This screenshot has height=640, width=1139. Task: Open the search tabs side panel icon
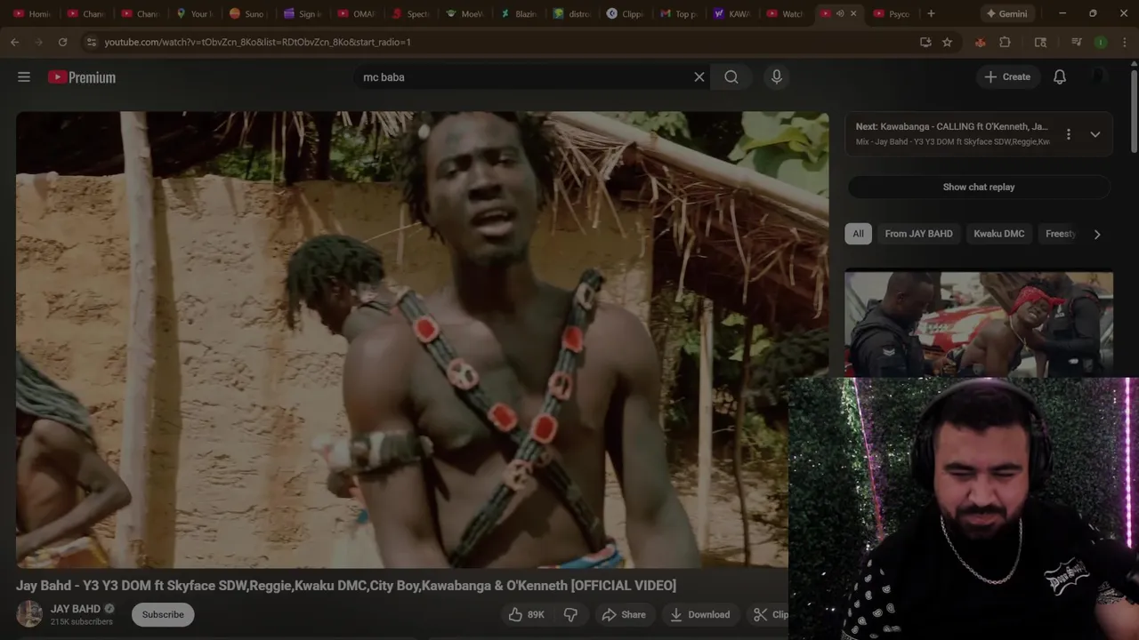pos(1040,42)
